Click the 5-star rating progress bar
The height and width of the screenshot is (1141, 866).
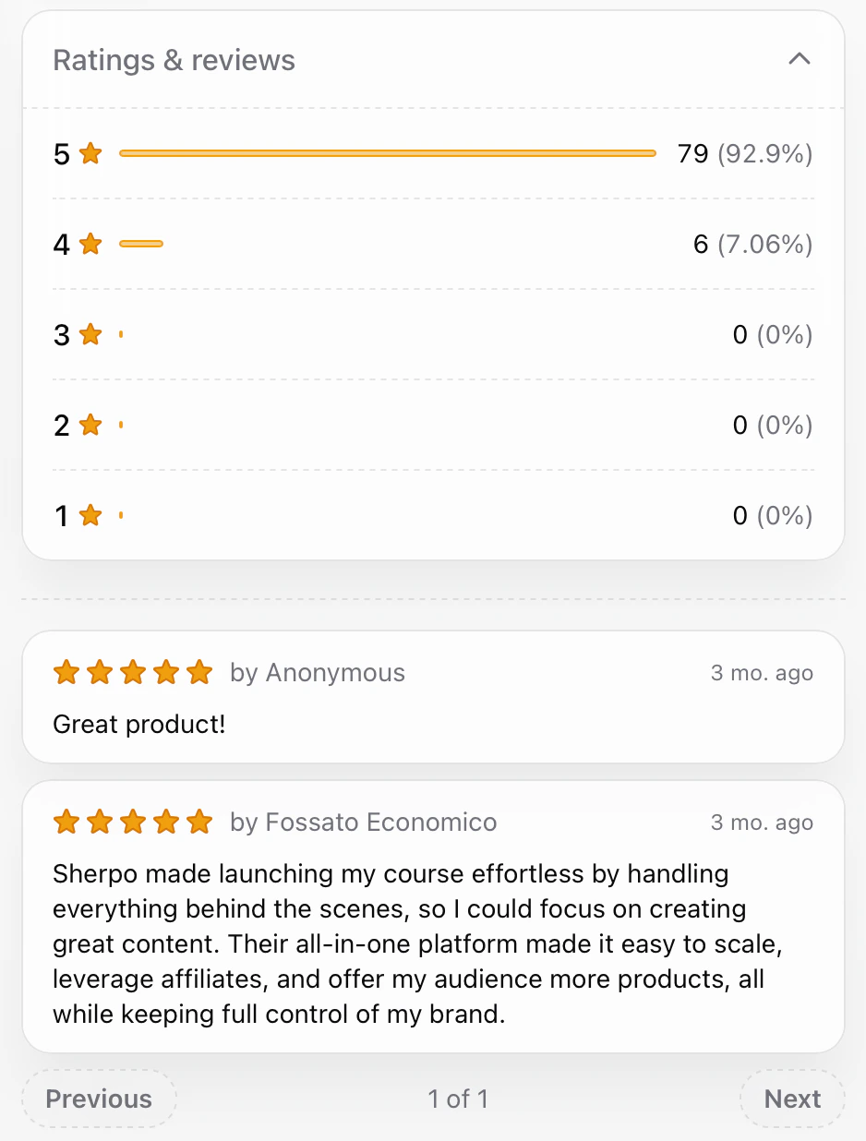pos(387,153)
